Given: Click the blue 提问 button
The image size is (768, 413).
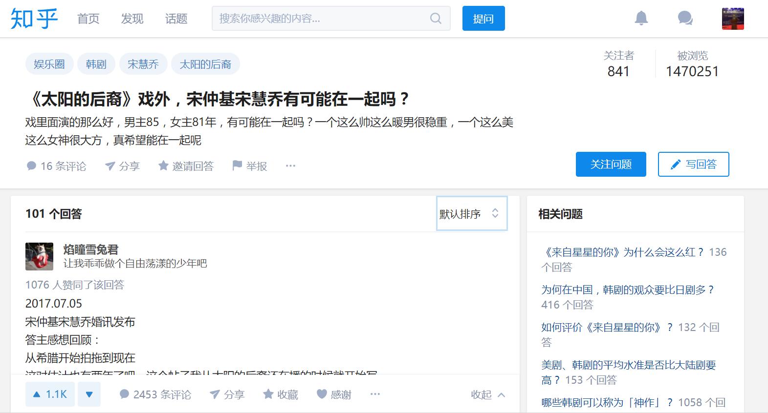Looking at the screenshot, I should tap(483, 19).
